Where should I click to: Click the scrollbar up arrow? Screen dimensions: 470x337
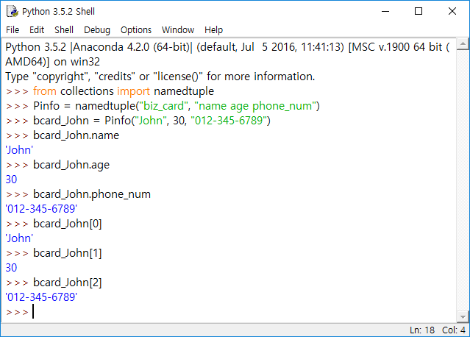(463, 44)
